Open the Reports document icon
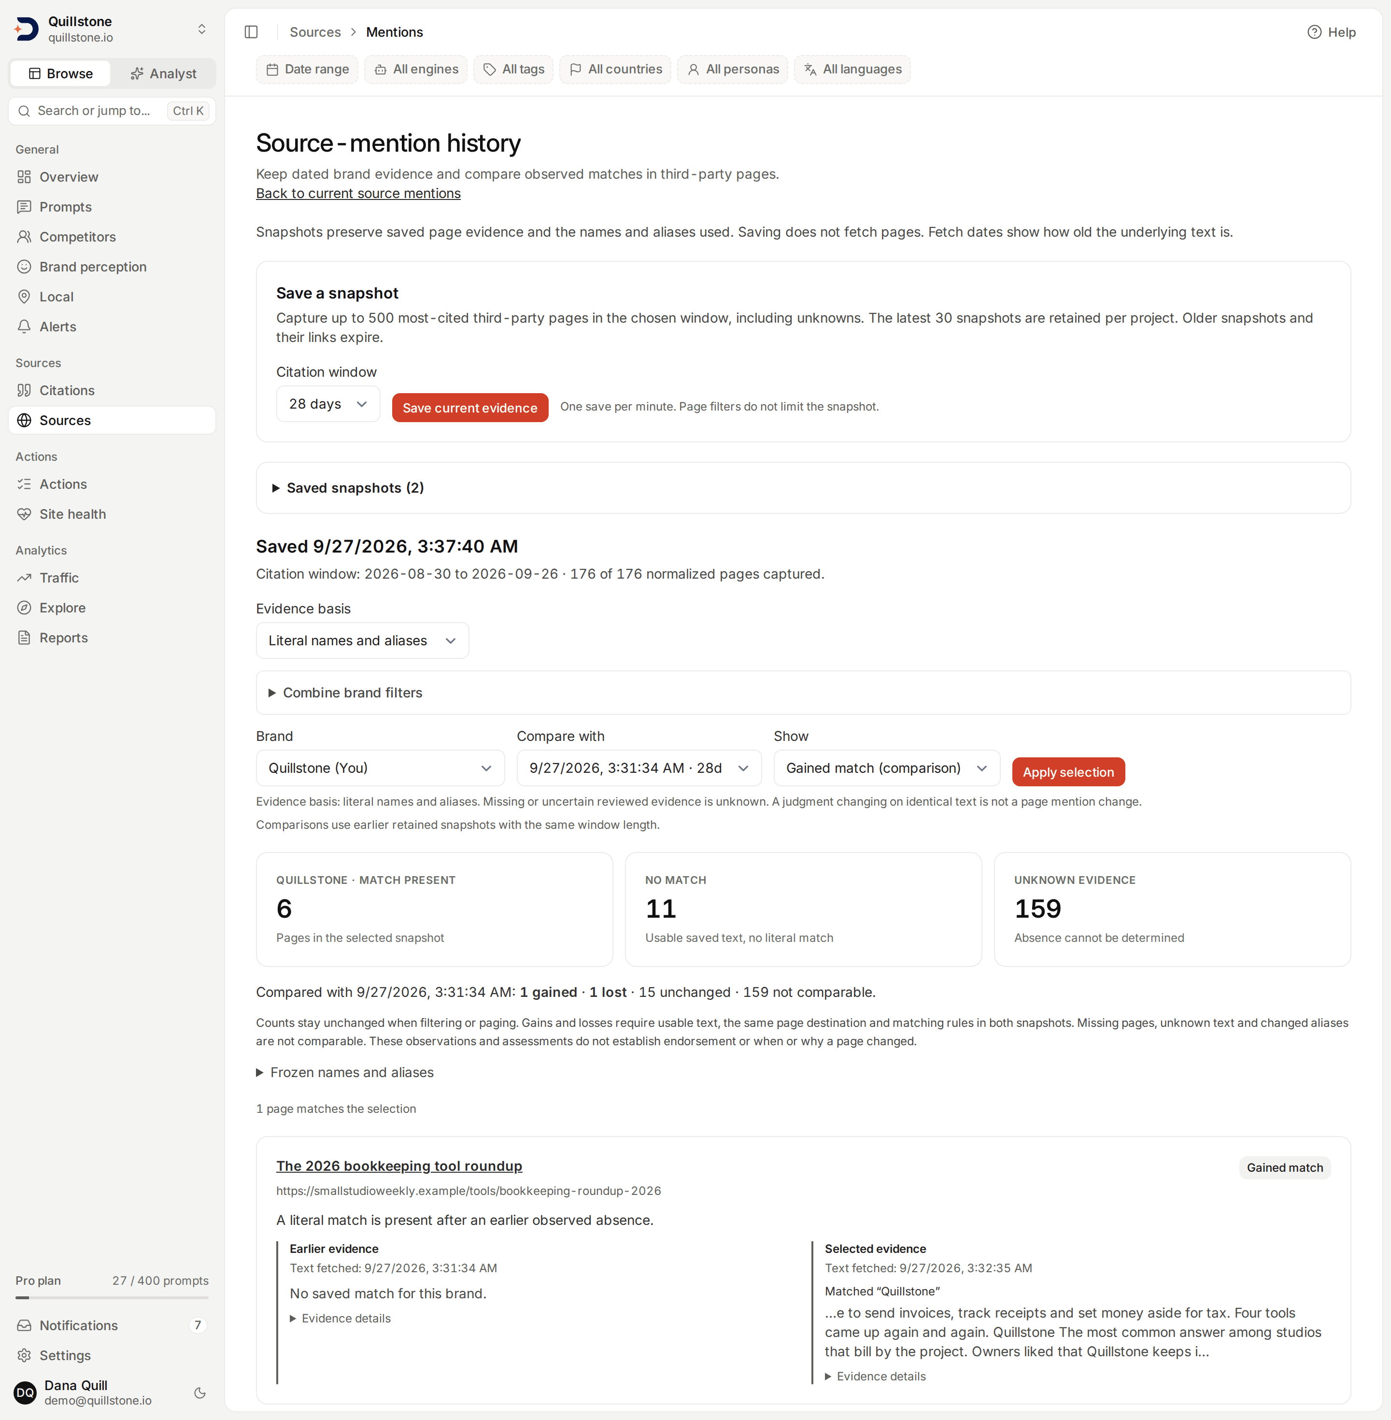1391x1420 pixels. click(24, 638)
